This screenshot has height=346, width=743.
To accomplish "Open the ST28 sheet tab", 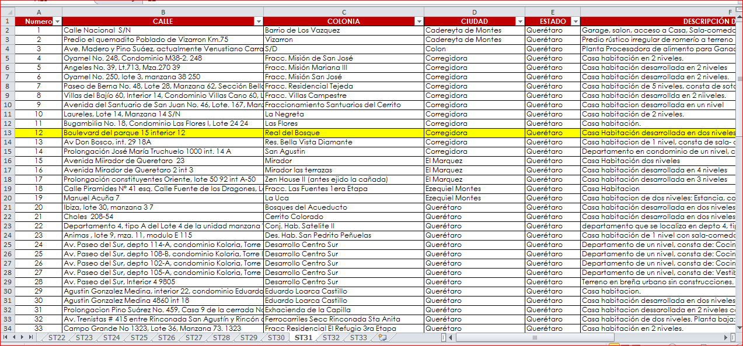I will 221,337.
